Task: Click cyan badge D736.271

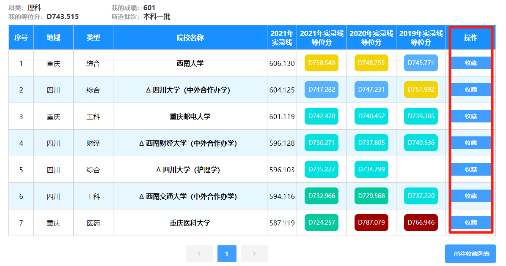Action: point(322,143)
